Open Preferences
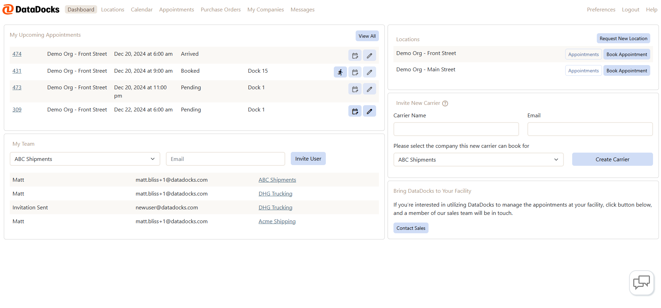 coord(601,9)
